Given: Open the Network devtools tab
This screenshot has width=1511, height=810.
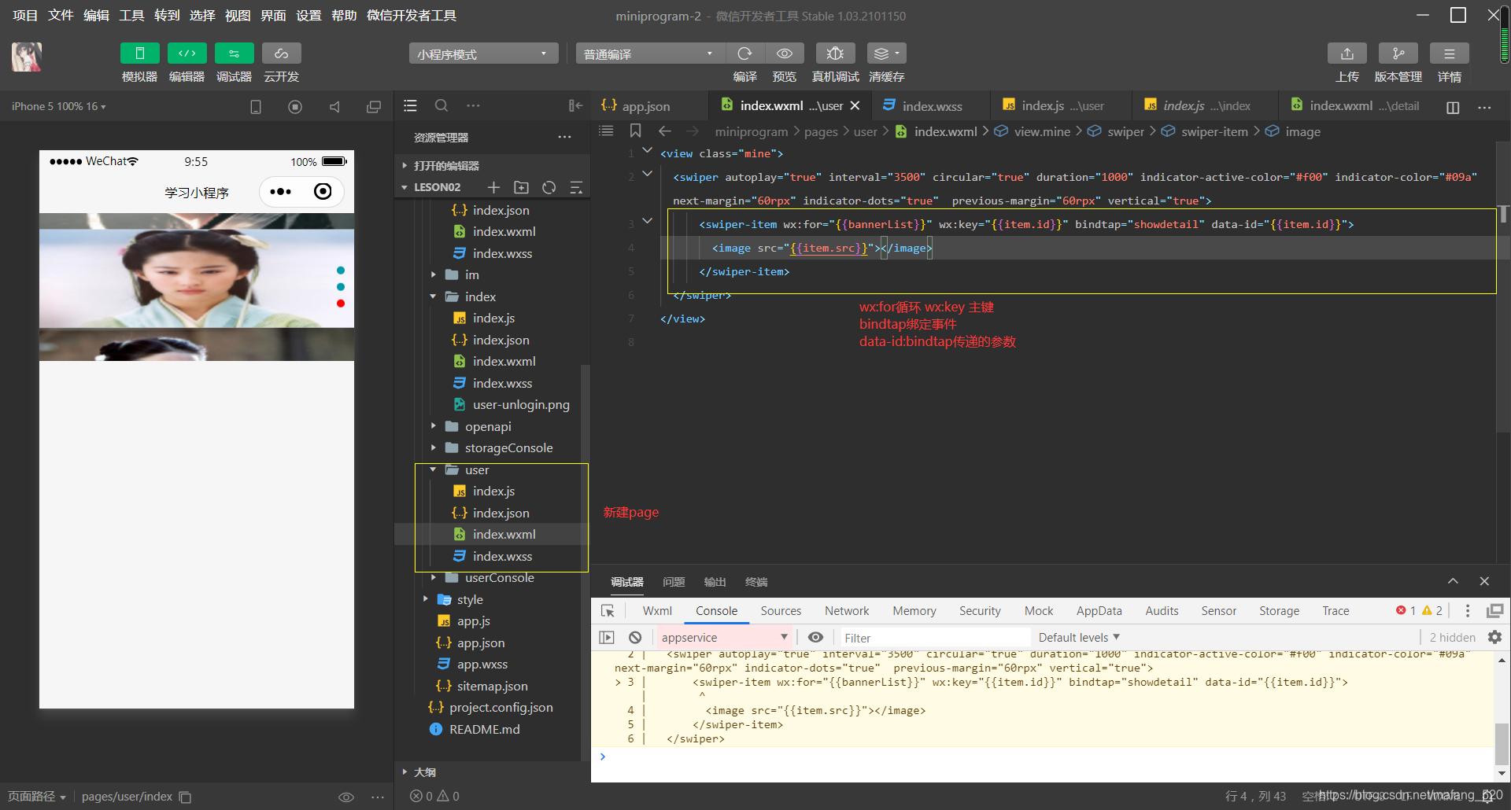Looking at the screenshot, I should click(847, 611).
